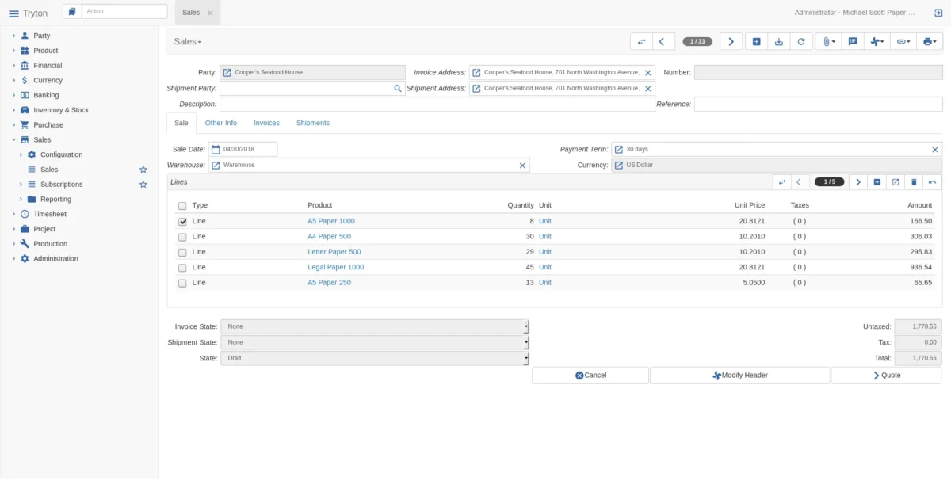Create a new sale record
951x488 pixels.
[x=756, y=41]
